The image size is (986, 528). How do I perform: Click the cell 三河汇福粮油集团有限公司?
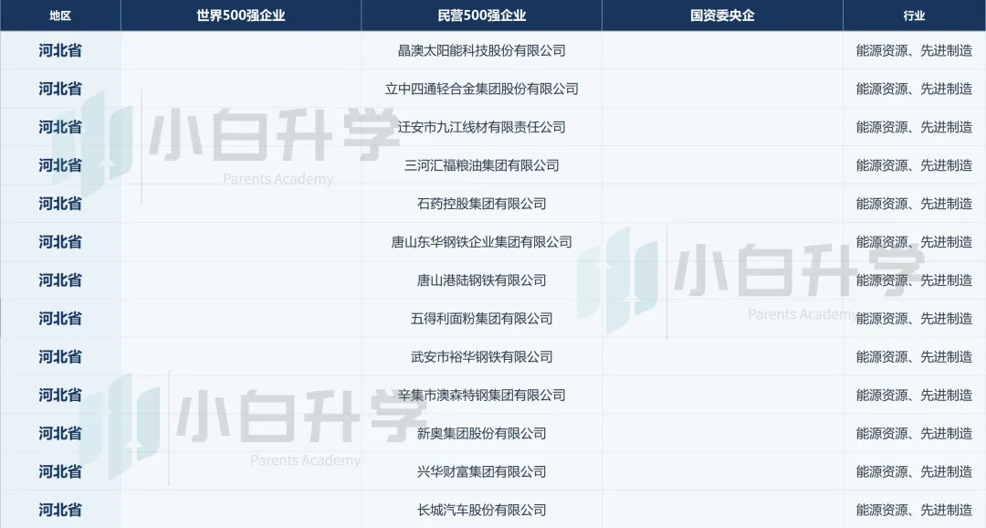pos(482,165)
